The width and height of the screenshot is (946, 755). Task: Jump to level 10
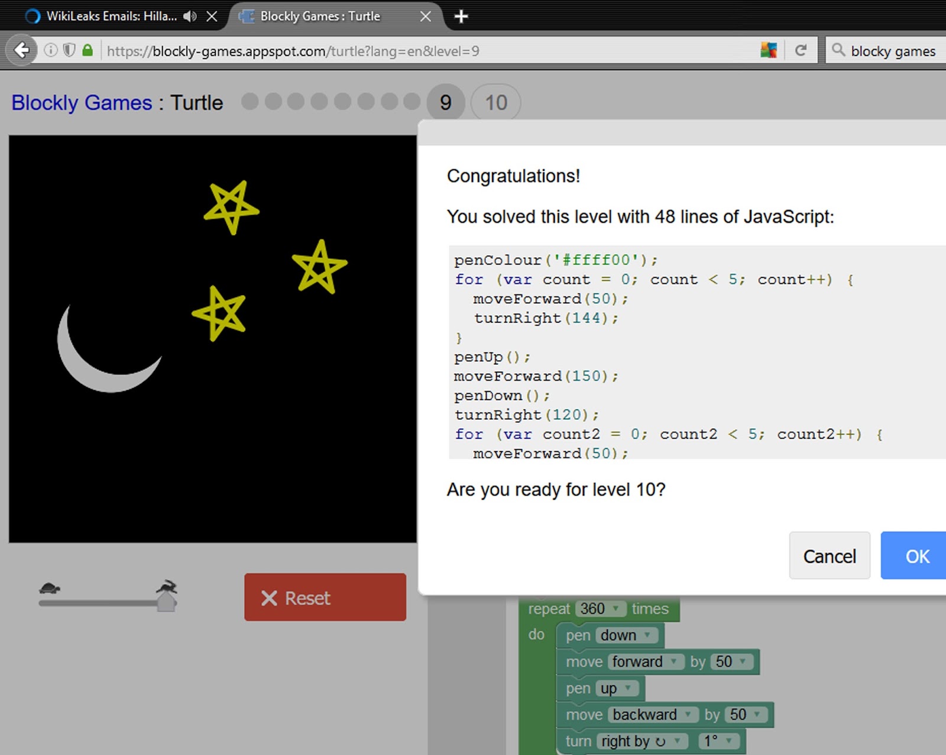tap(496, 103)
